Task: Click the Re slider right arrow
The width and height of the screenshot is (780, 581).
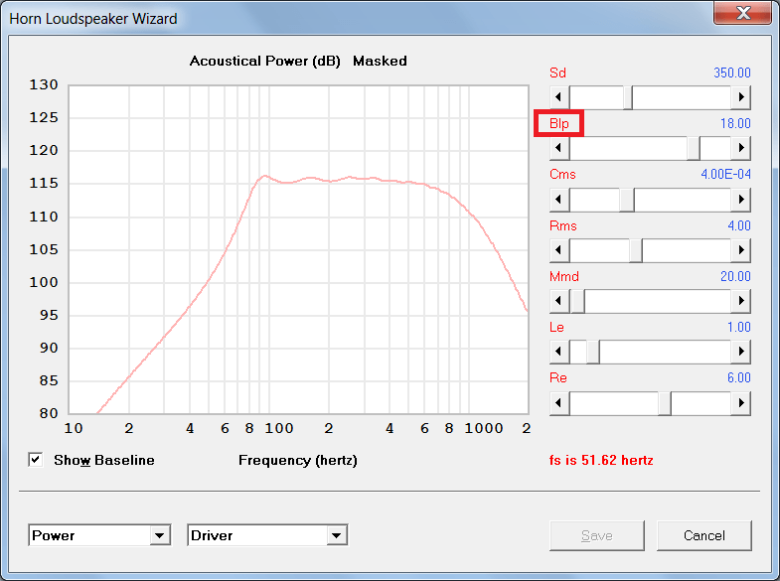Action: pos(740,403)
